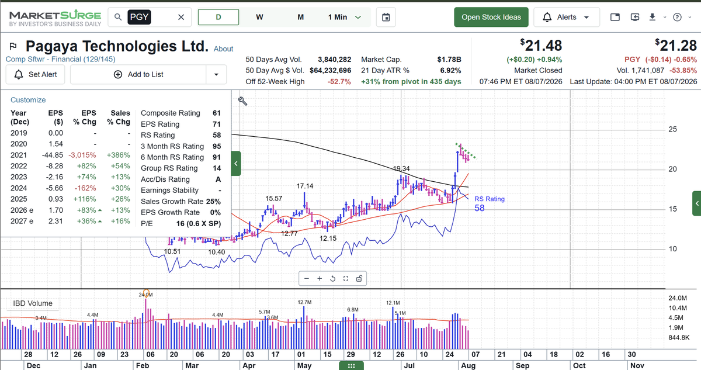
Task: Click the bell icon in Alerts
Action: 547,17
